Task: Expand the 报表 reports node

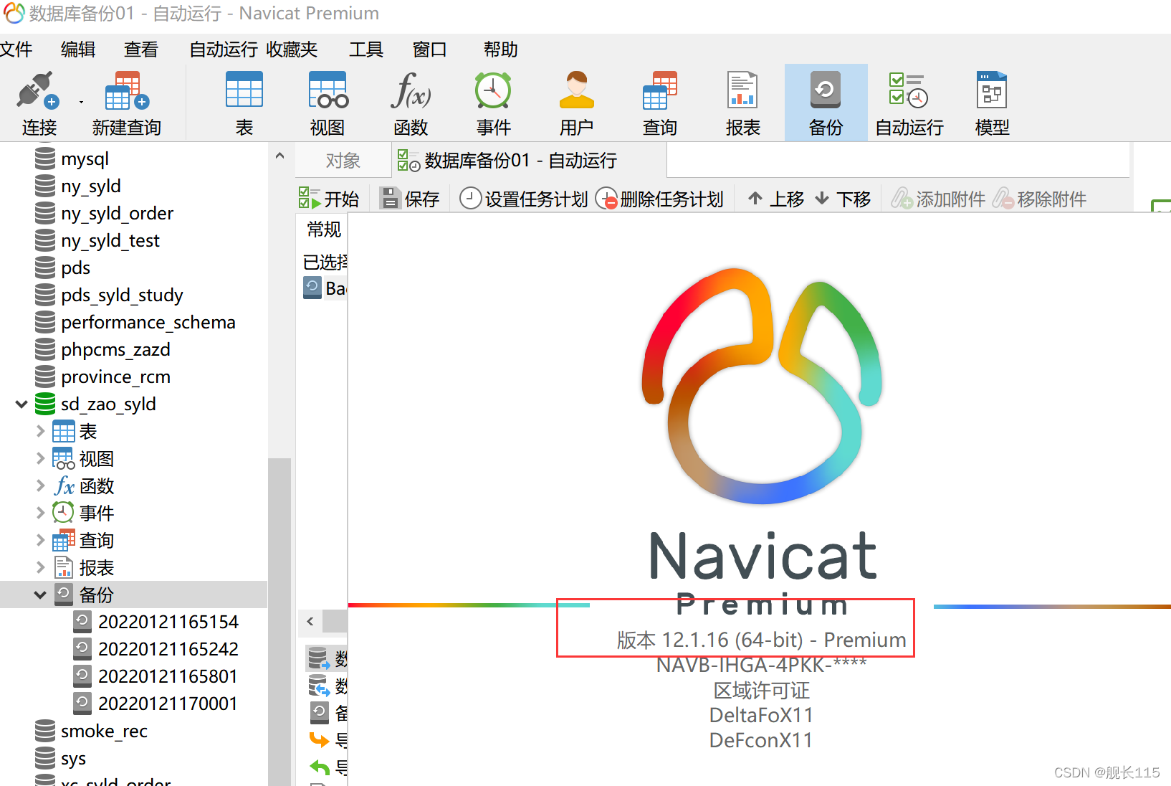Action: coord(40,567)
